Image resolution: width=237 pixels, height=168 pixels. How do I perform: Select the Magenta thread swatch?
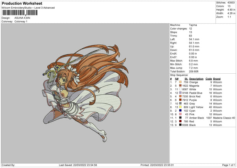pos(180,86)
